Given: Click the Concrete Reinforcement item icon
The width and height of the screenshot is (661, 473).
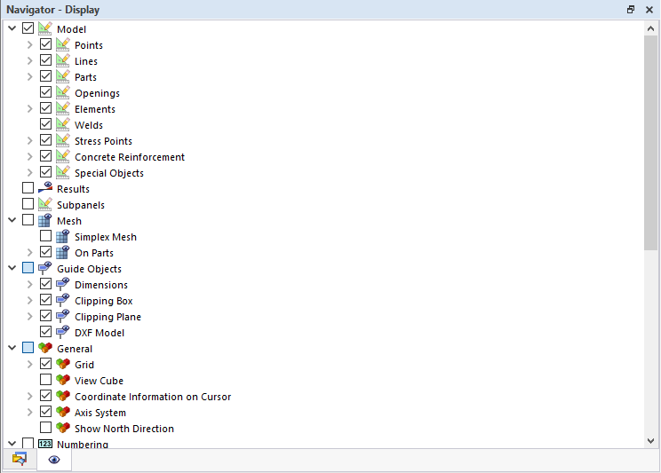Looking at the screenshot, I should [x=63, y=157].
